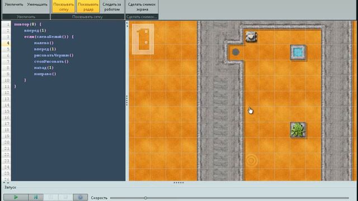Click the стопРисовать() code line
This screenshot has height=201, width=358.
pos(51,61)
